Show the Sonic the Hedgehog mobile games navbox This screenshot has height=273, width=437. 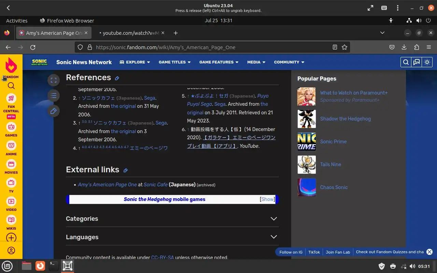coord(268,199)
